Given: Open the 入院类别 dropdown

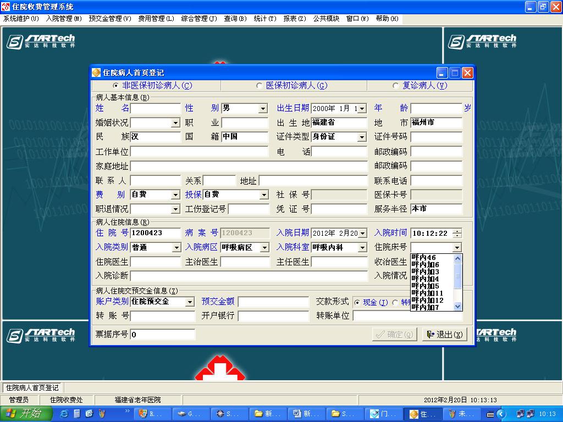Looking at the screenshot, I should coord(176,248).
